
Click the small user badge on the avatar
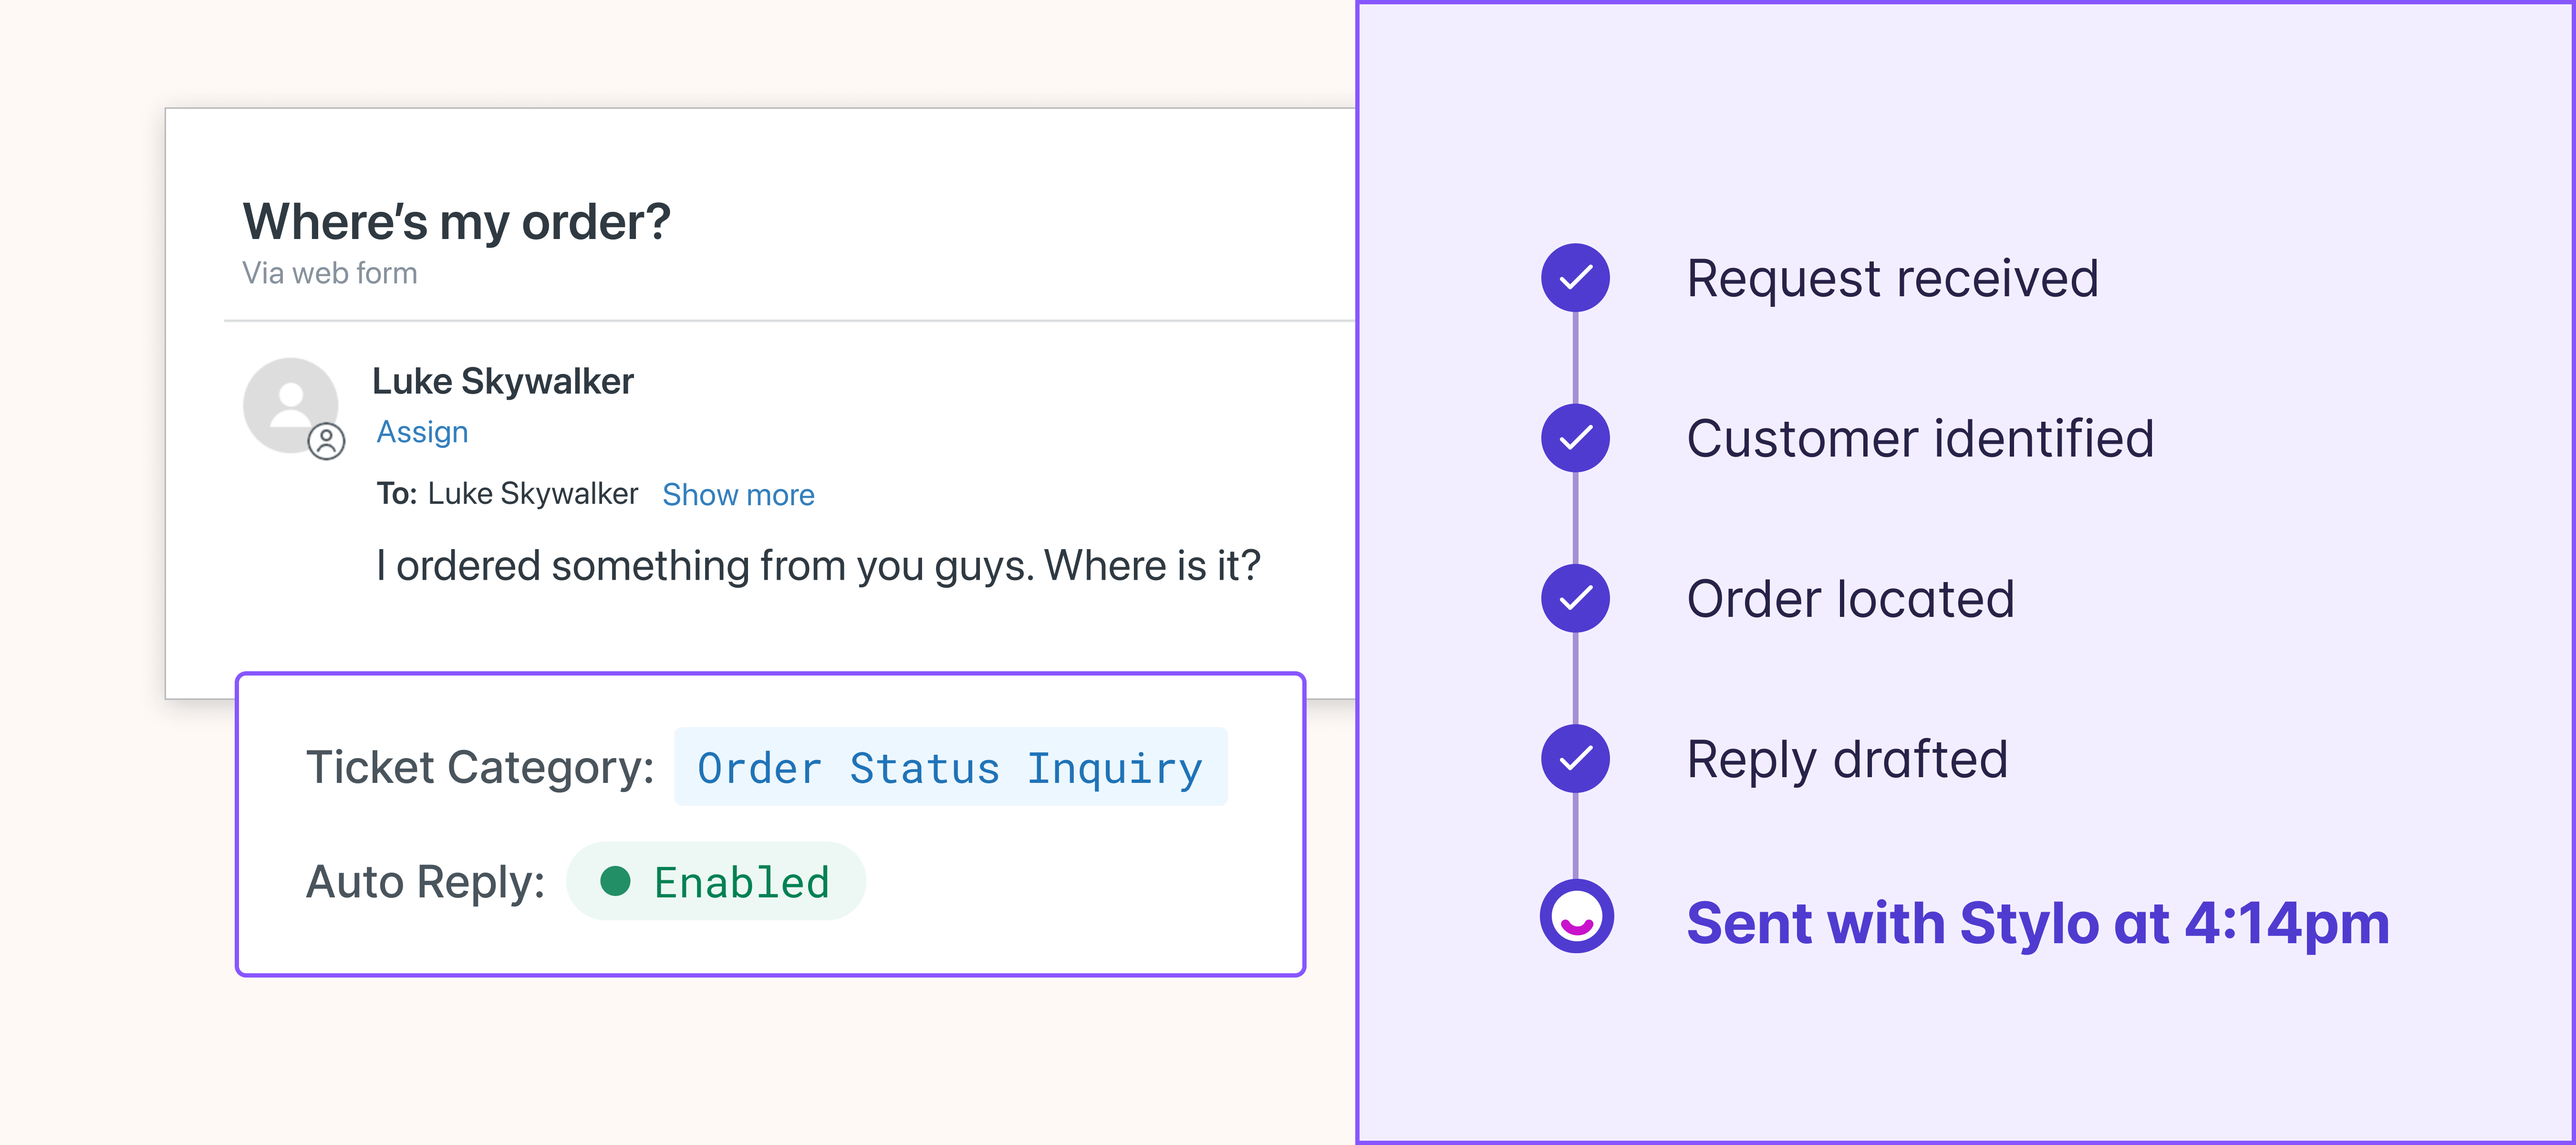click(x=326, y=441)
